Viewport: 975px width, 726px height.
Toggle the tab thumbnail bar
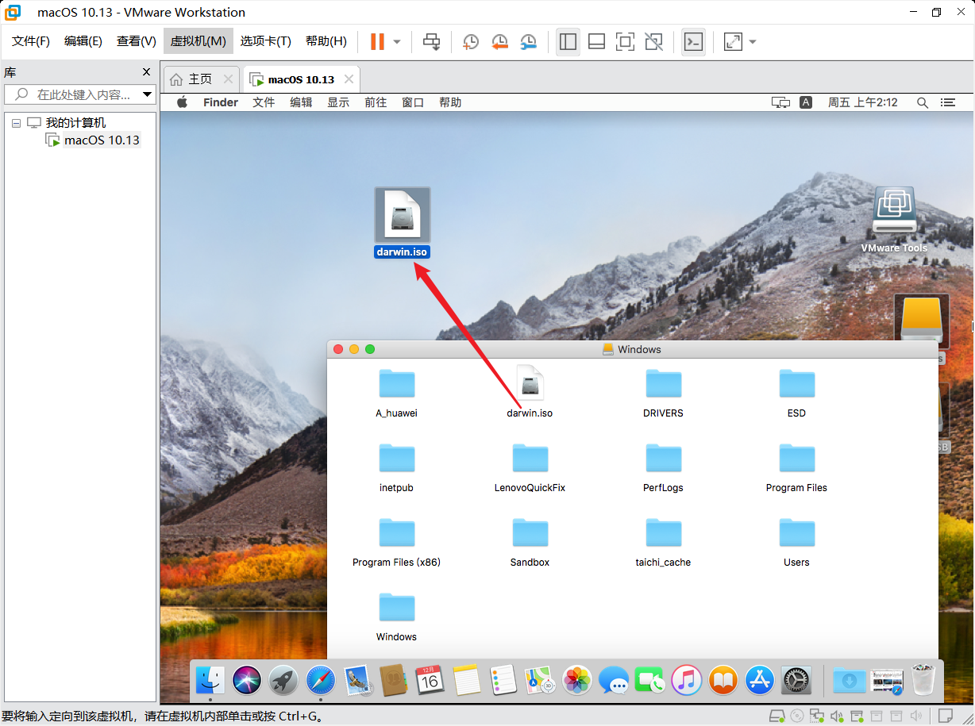596,41
